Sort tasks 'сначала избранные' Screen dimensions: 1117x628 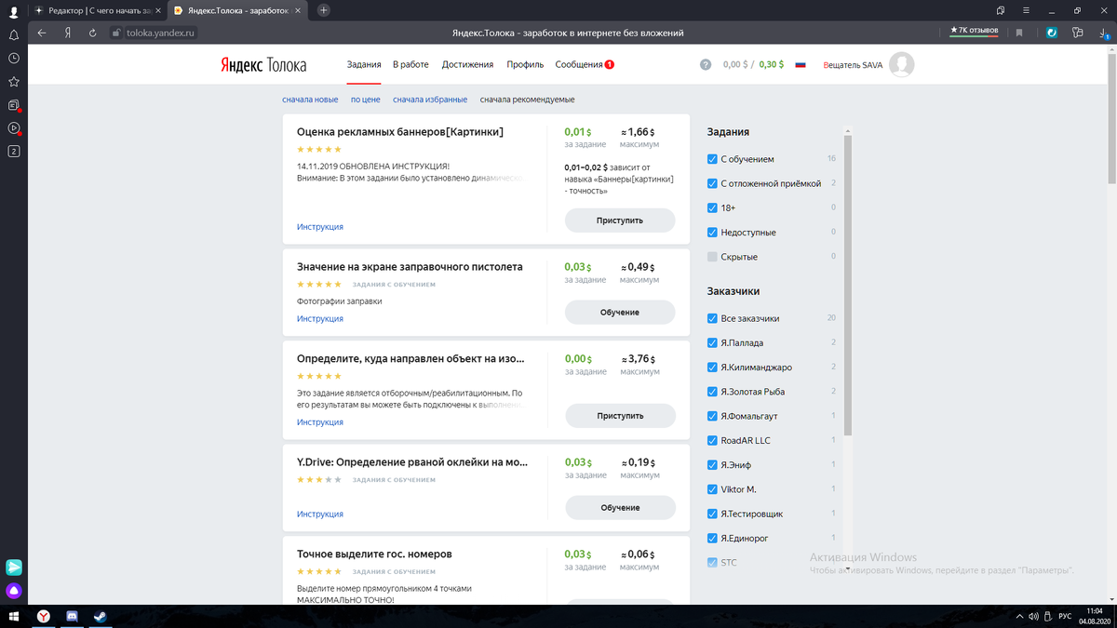click(x=430, y=100)
